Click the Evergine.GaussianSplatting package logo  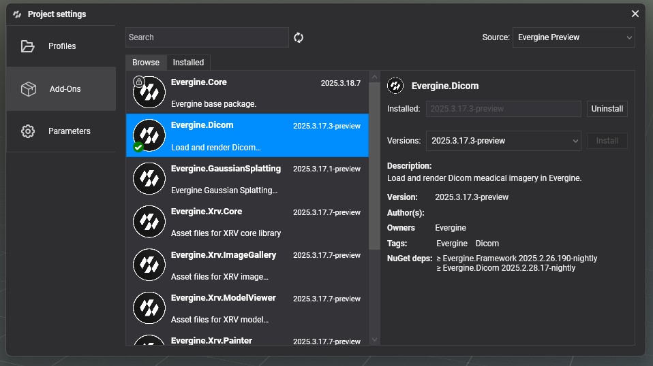149,178
